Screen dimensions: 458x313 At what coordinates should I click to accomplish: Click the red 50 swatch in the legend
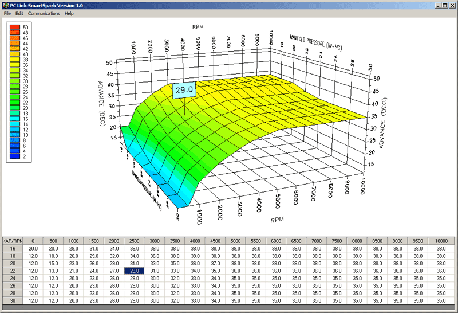coord(15,28)
